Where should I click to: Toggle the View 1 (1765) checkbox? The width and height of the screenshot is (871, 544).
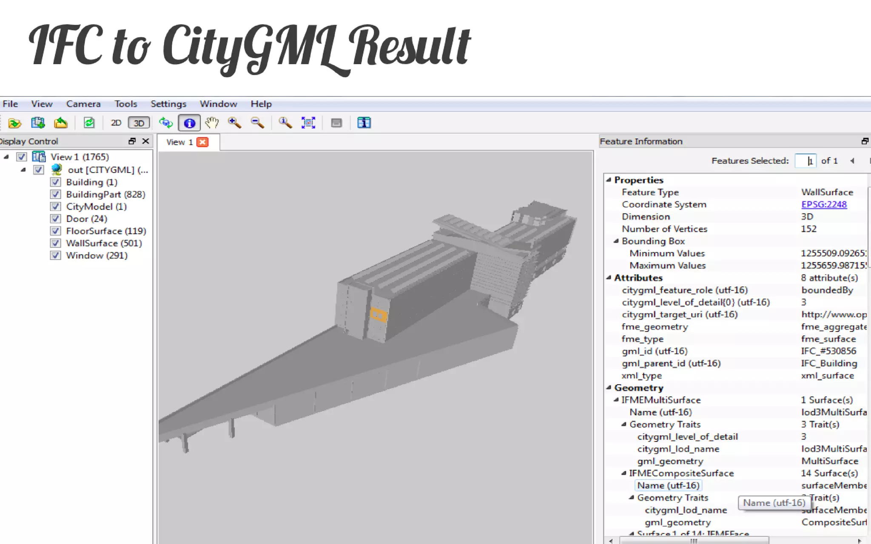(22, 157)
